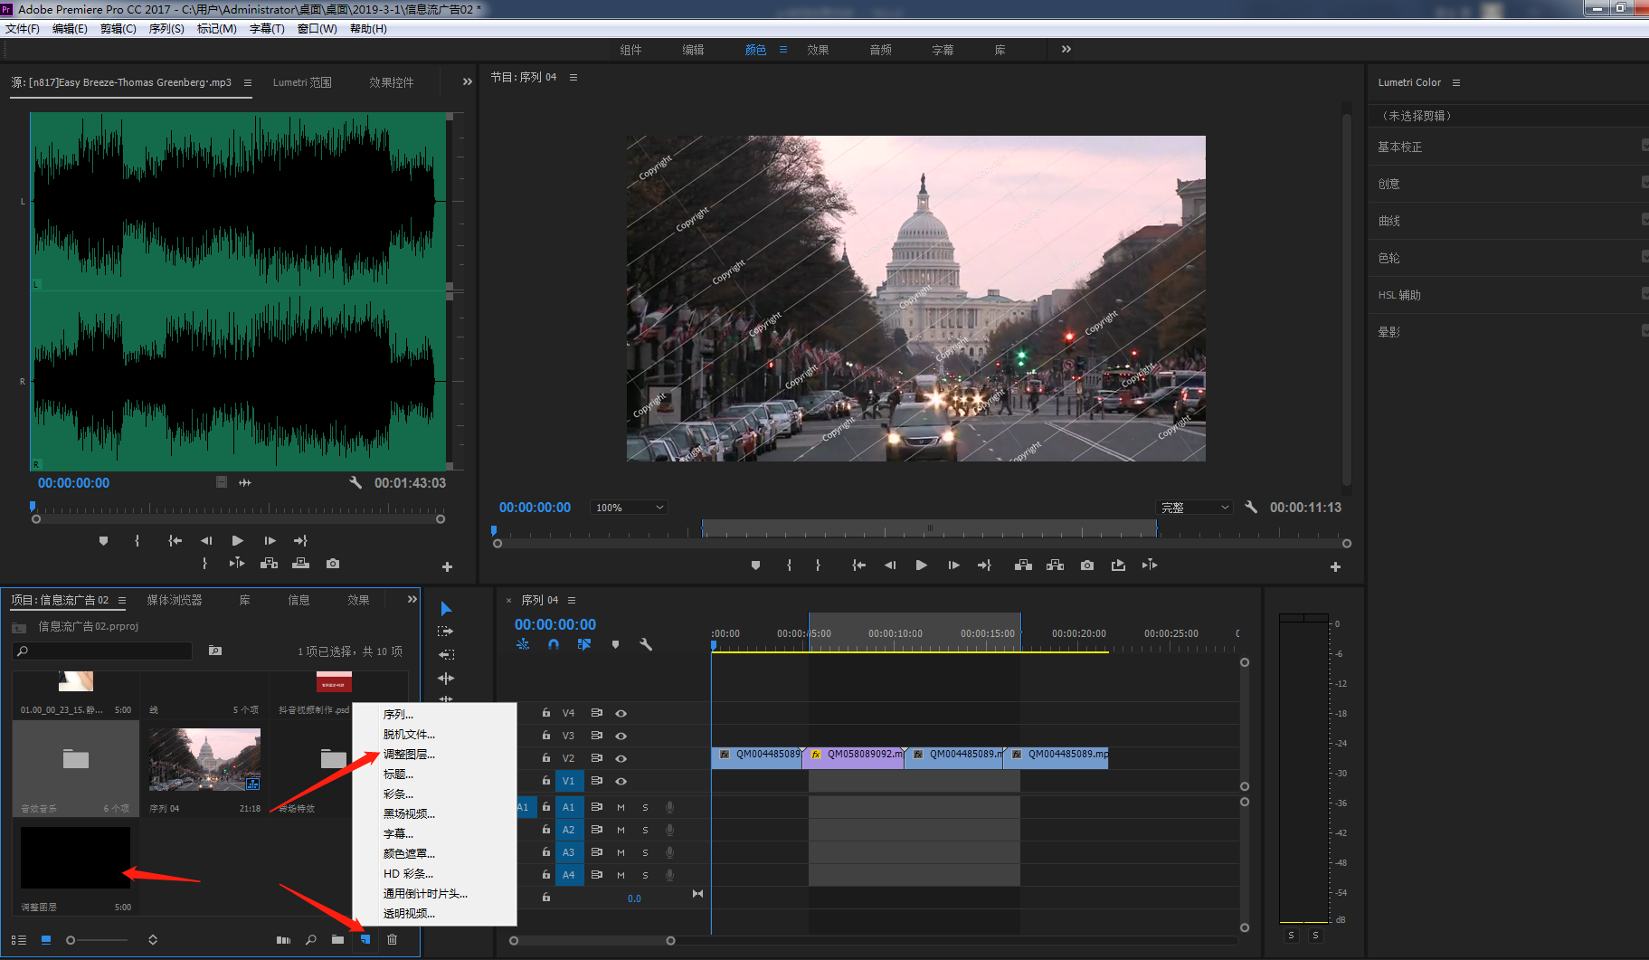Click the Export Frame camera in Program monitor
This screenshot has width=1649, height=960.
[x=1087, y=566]
